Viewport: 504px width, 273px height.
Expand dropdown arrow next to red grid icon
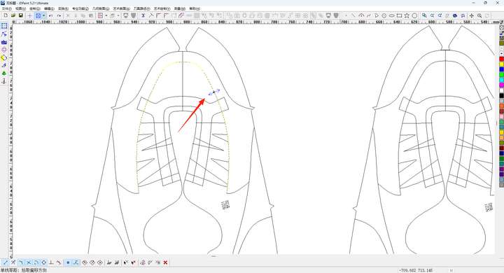coord(106,15)
